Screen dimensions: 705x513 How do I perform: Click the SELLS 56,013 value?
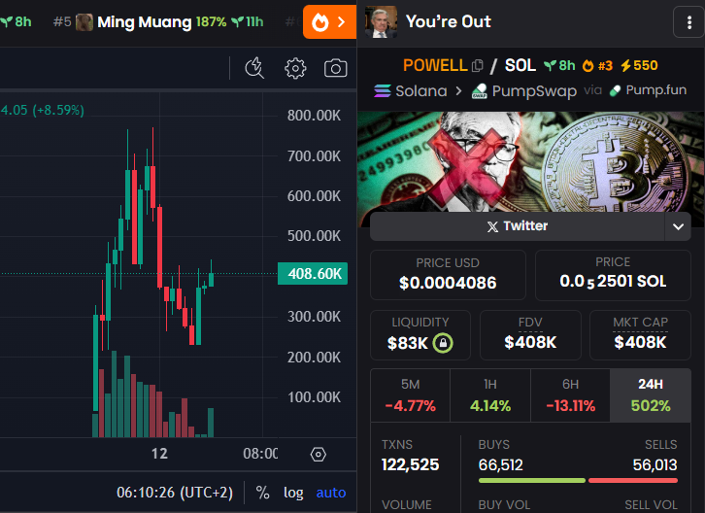click(655, 464)
